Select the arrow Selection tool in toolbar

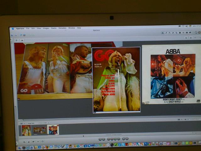pyautogui.click(x=163, y=33)
